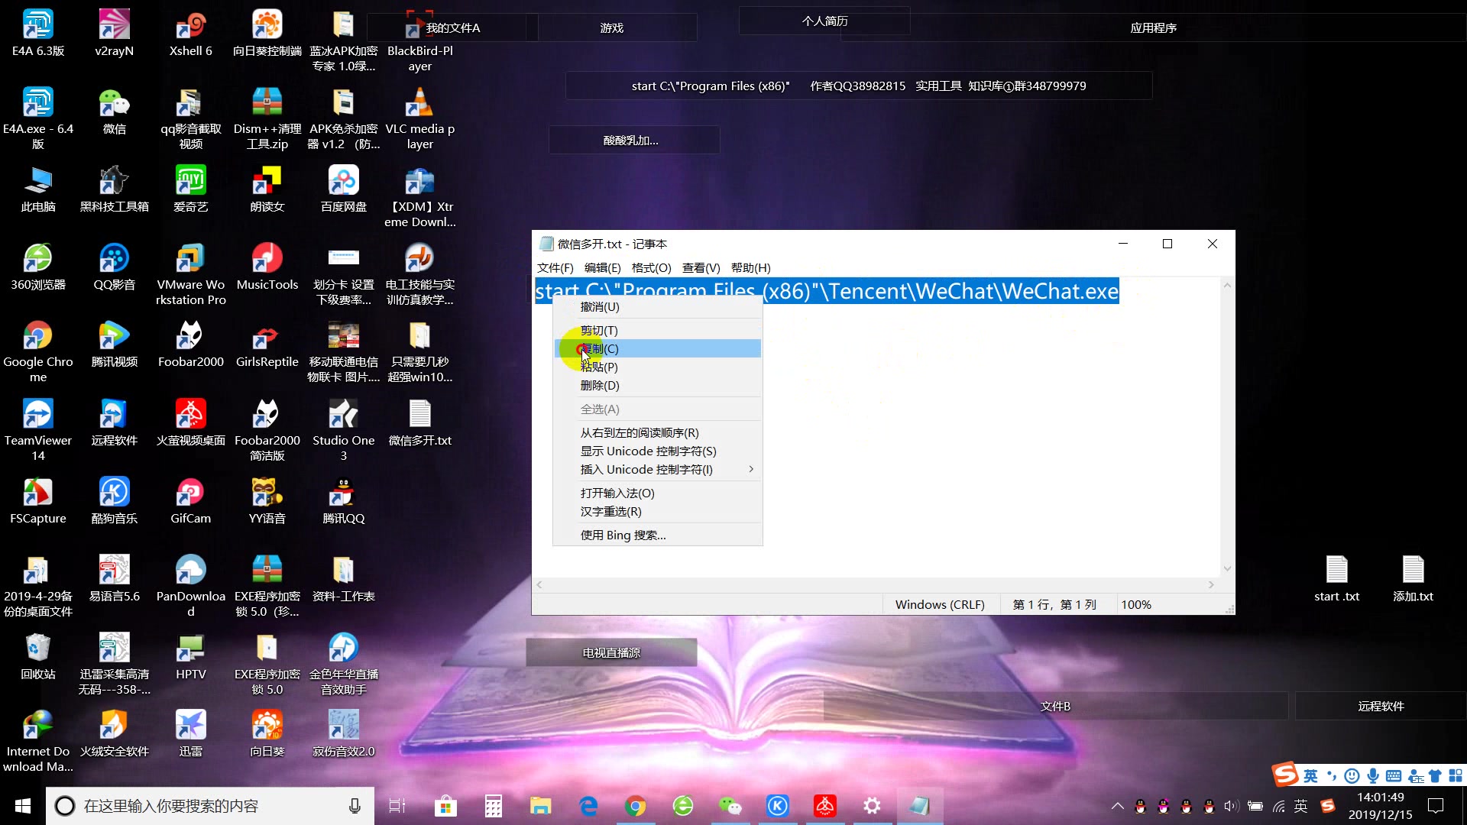Open the 远程软件 desktop group label
Image resolution: width=1467 pixels, height=825 pixels.
[x=1381, y=706]
